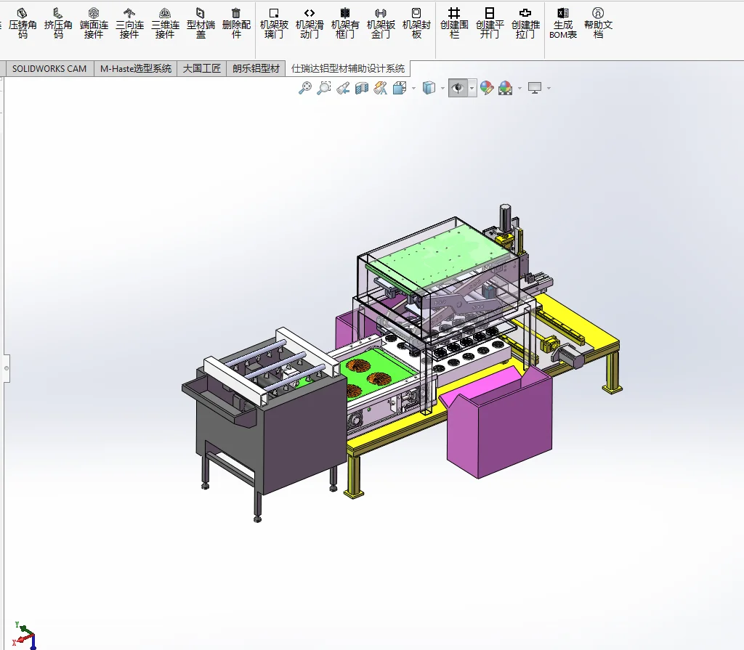Click the 压铸角码 tool
This screenshot has height=650, width=744.
[23, 23]
